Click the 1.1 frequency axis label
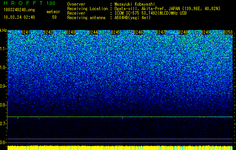 3,49
